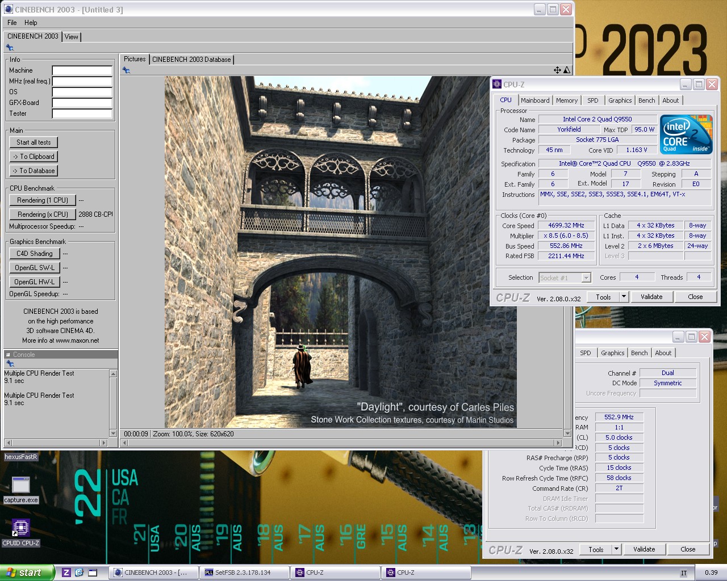Screen dimensions: 727x581
Task: Switch to CINEBENCH 2003 taskbar window
Action: click(x=154, y=572)
